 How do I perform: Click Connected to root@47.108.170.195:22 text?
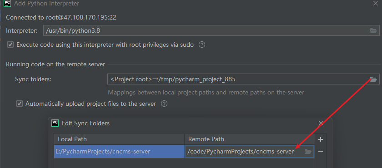click(x=61, y=18)
